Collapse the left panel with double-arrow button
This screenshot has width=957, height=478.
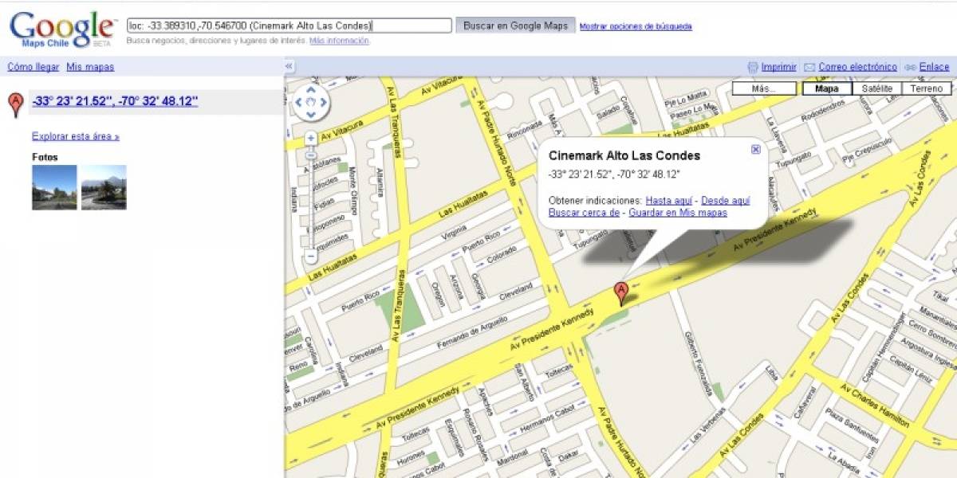[289, 67]
